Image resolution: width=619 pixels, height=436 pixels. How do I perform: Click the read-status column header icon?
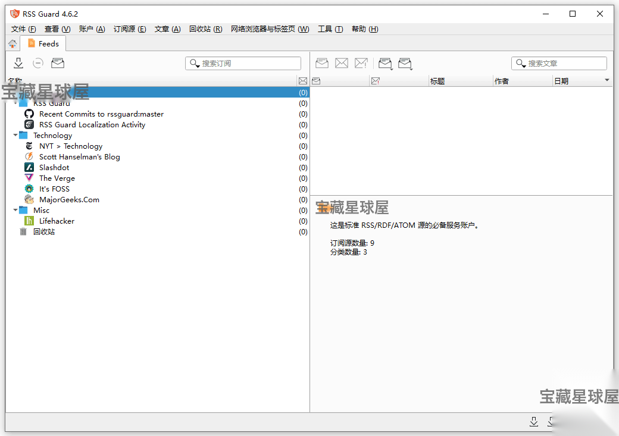(316, 81)
